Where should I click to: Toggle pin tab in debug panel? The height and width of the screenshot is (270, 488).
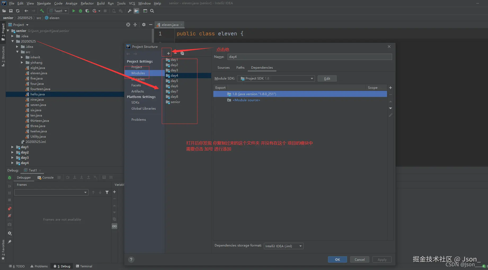[10, 242]
